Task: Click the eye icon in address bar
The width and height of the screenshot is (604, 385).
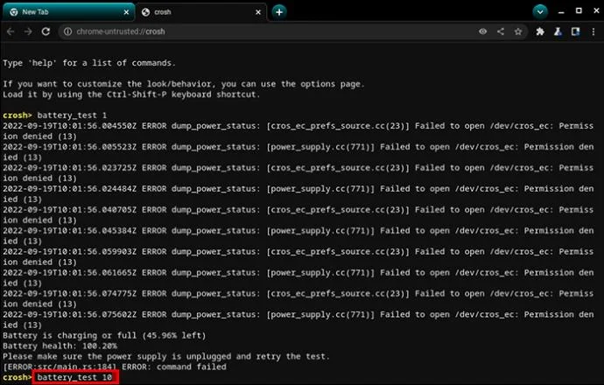Action: point(482,31)
